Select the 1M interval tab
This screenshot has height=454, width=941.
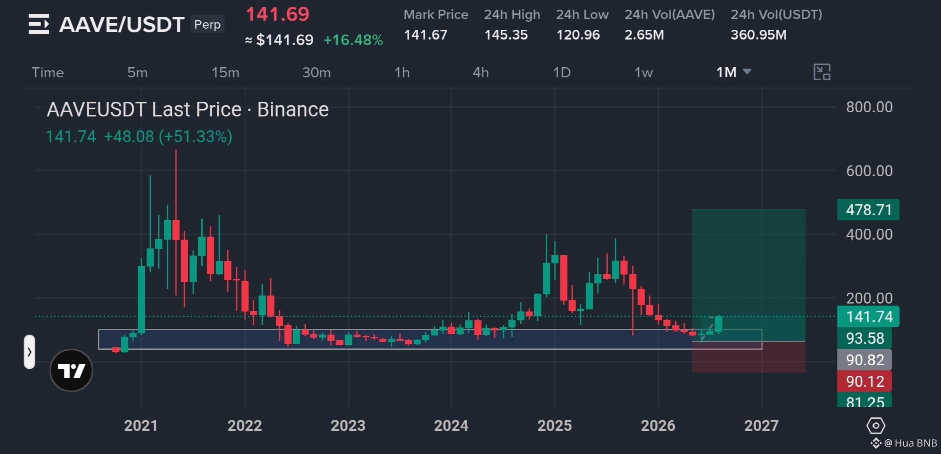[726, 72]
